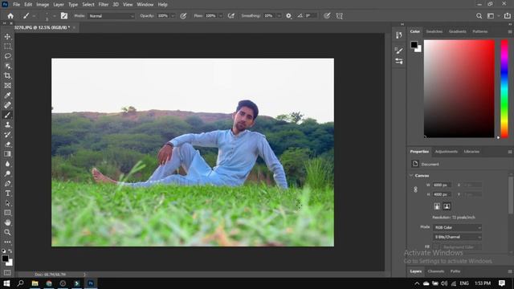The height and width of the screenshot is (289, 514).
Task: Select the Clone Stamp tool
Action: click(x=7, y=125)
